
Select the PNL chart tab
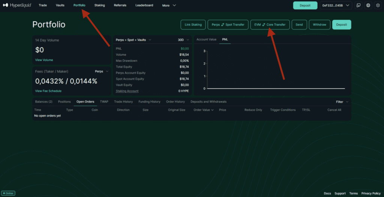(225, 39)
